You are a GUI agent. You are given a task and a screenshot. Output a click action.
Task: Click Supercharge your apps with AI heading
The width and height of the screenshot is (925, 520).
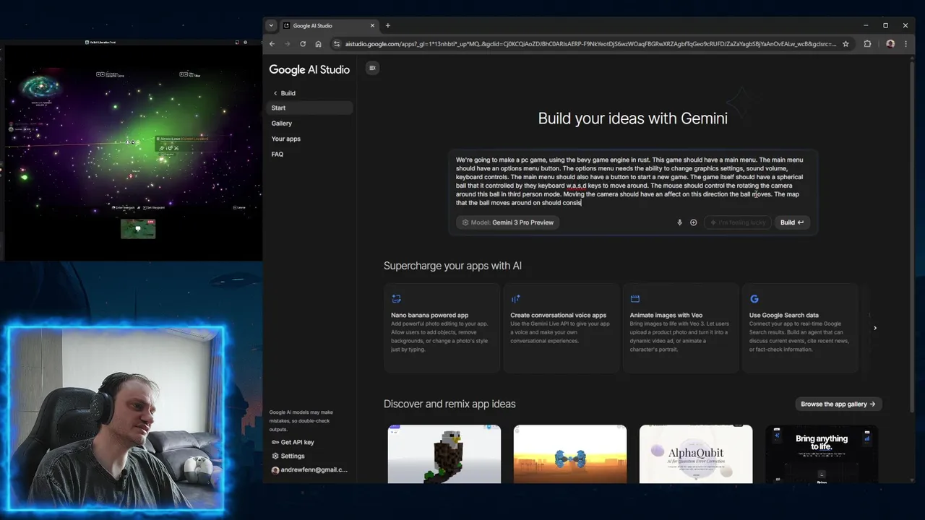pyautogui.click(x=452, y=266)
